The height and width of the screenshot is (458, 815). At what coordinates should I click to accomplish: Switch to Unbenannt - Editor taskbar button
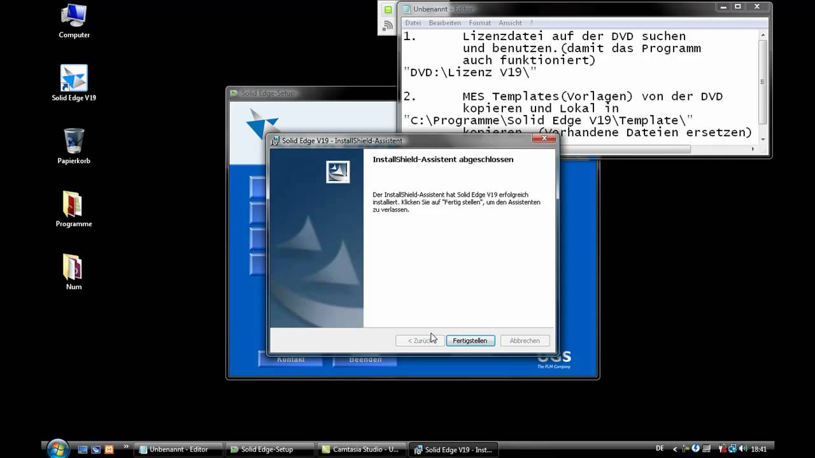178,449
